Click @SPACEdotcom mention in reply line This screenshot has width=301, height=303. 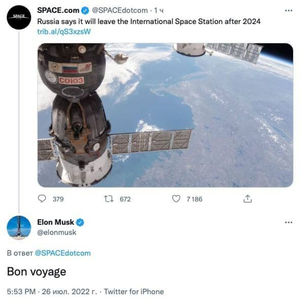pos(63,253)
